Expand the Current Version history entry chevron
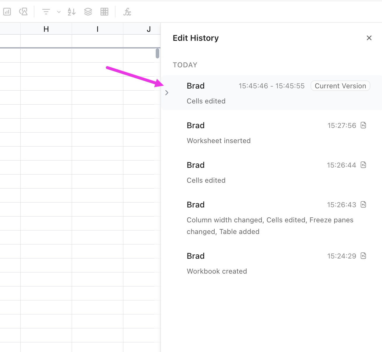 (167, 93)
